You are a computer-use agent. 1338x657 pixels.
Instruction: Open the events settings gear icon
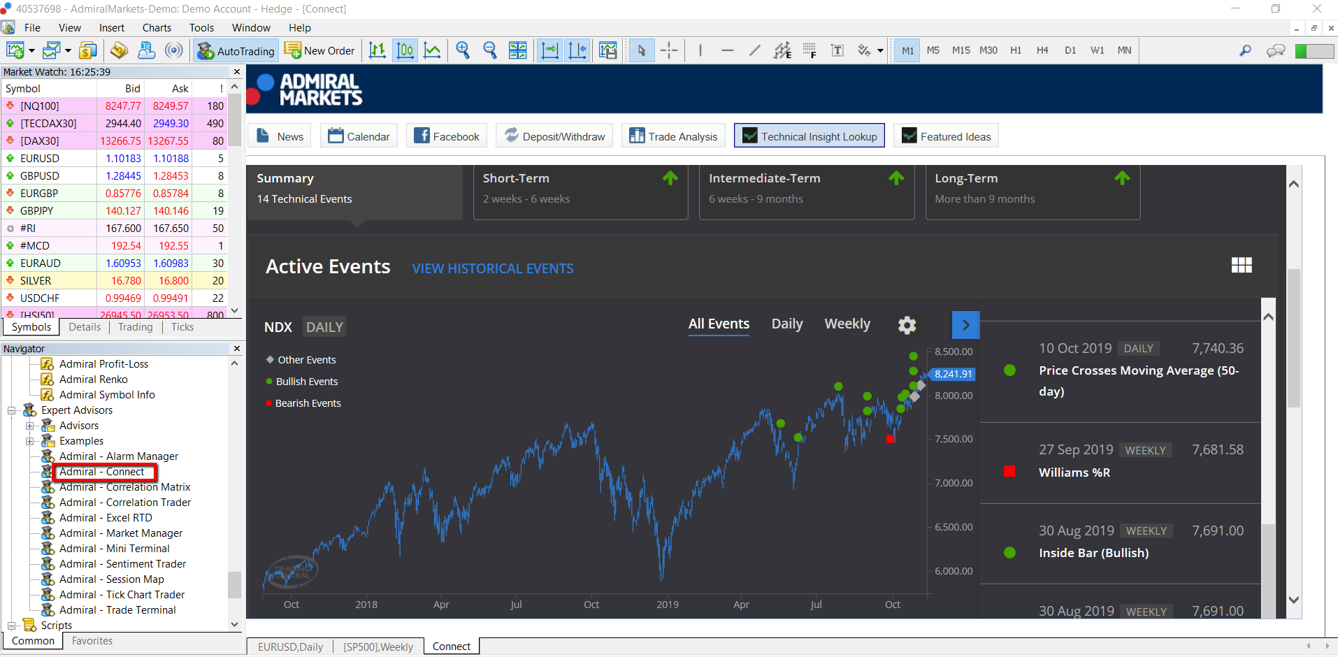[x=907, y=325]
